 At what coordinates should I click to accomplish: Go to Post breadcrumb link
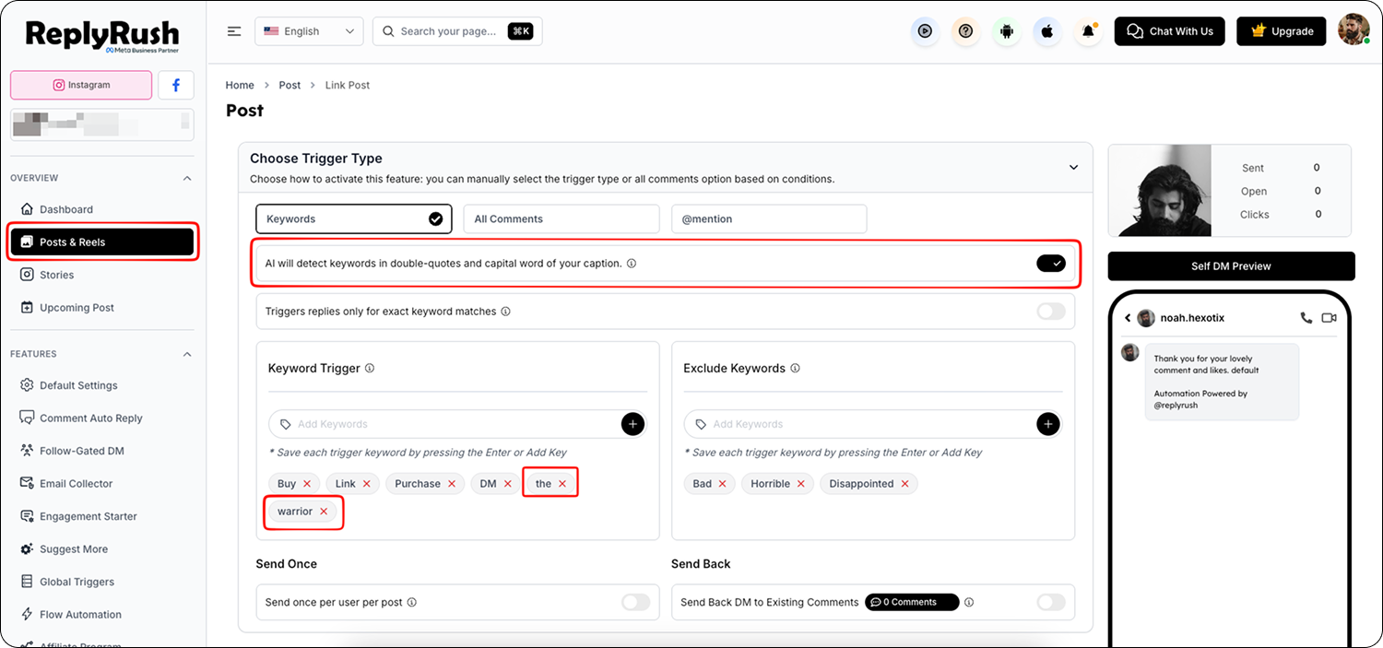tap(290, 85)
